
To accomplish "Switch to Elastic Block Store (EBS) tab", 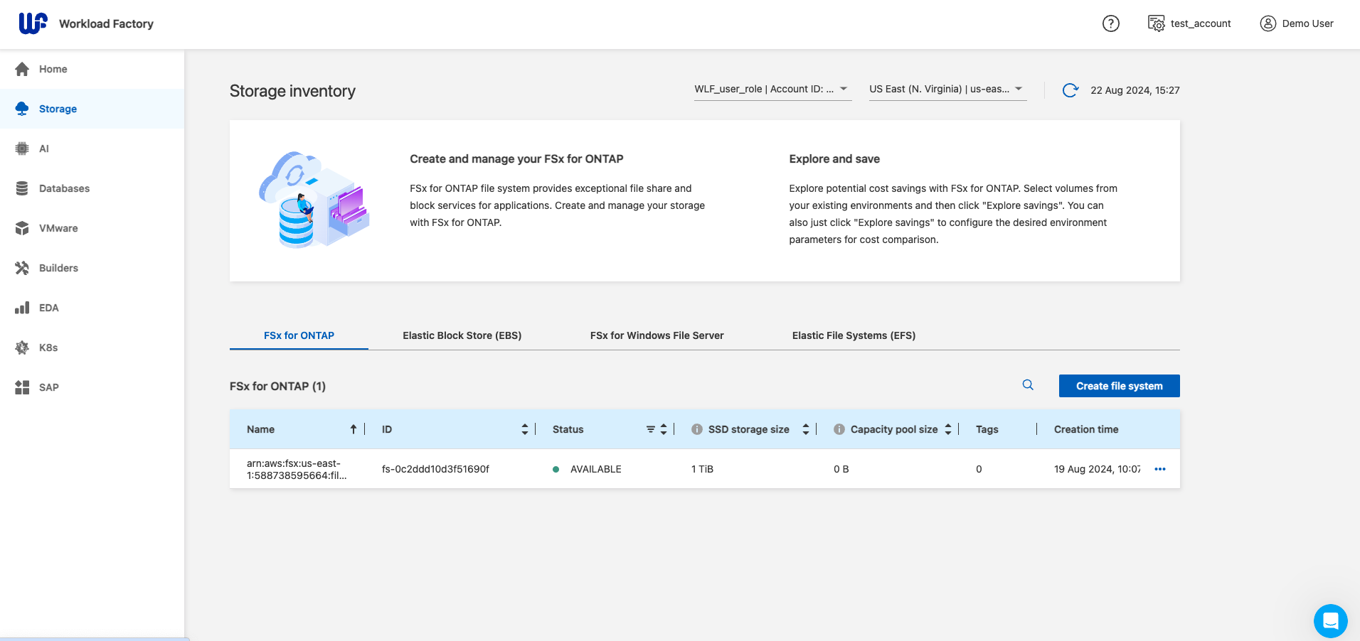I will (462, 335).
